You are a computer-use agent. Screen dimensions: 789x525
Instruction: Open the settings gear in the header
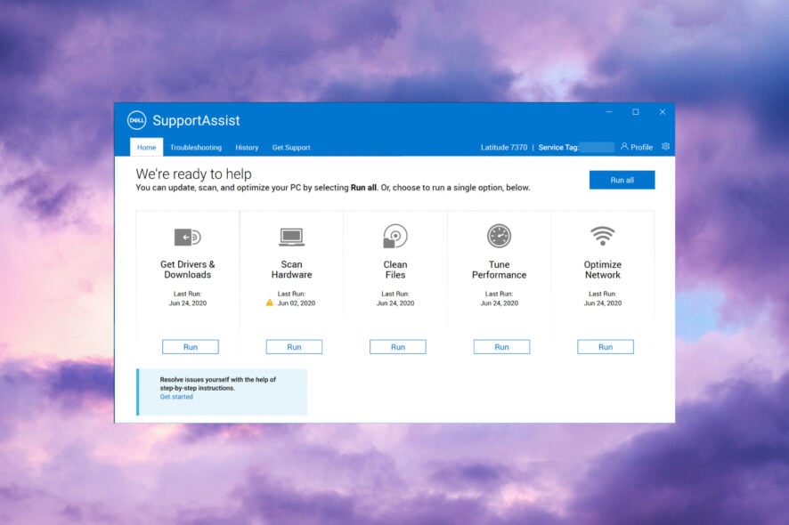pyautogui.click(x=666, y=146)
